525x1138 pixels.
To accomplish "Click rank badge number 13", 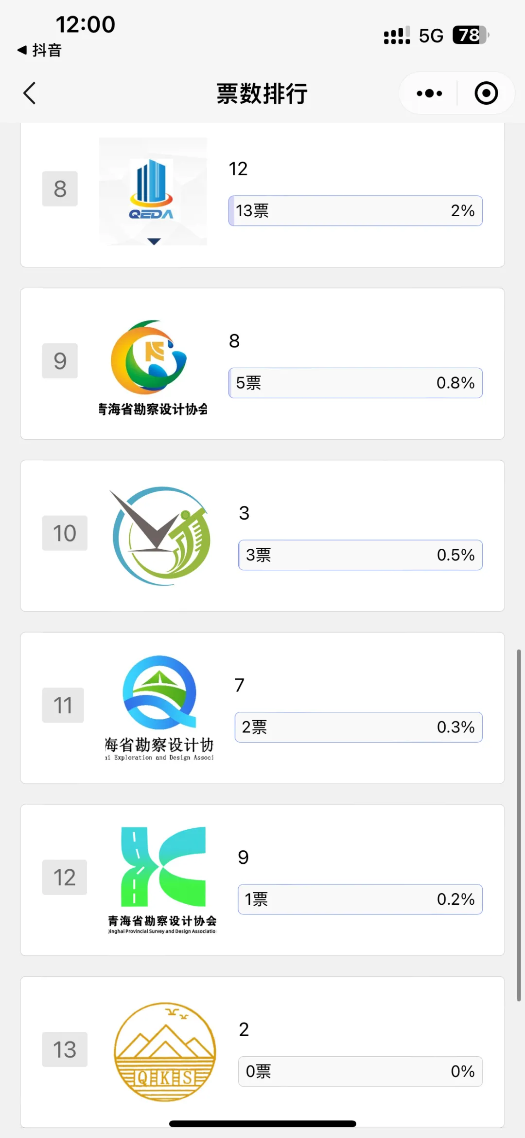I will pyautogui.click(x=65, y=1049).
